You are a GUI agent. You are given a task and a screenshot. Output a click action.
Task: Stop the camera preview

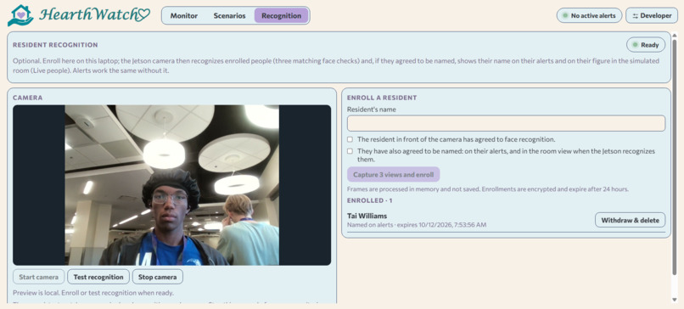(x=158, y=277)
